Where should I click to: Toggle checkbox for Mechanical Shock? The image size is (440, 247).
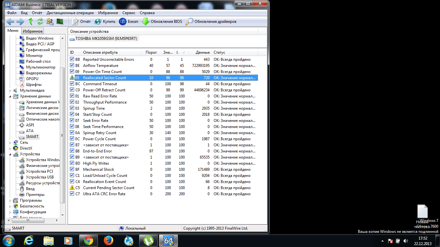(72, 169)
